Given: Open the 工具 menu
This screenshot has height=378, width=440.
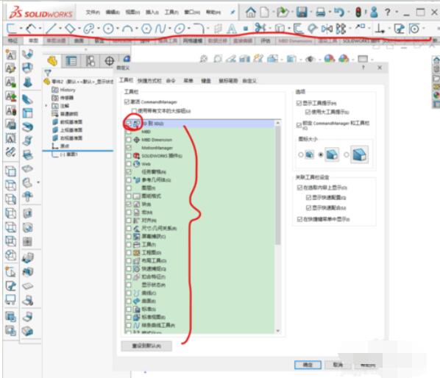Looking at the screenshot, I should (171, 12).
